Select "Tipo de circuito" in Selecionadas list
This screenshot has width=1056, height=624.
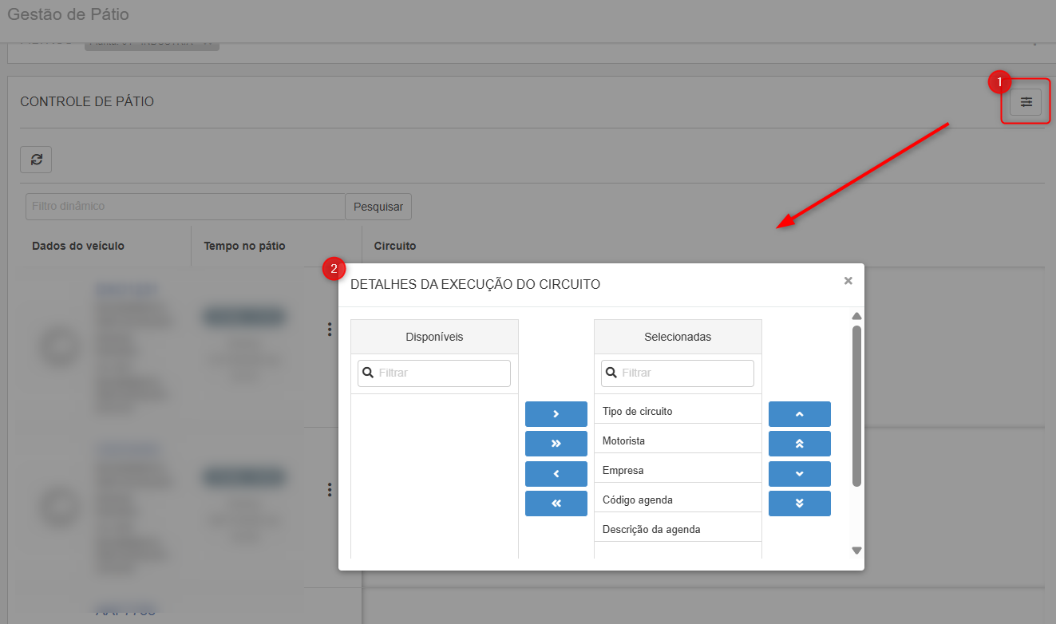[678, 411]
